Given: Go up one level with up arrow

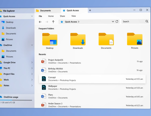Looking at the screenshot, I should coord(53,22).
